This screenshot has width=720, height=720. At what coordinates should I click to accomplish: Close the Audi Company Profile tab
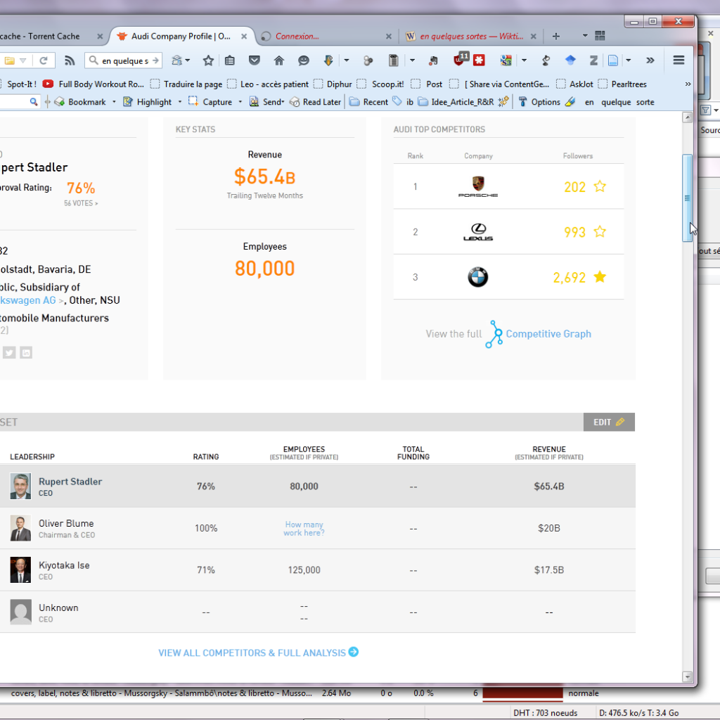[244, 37]
